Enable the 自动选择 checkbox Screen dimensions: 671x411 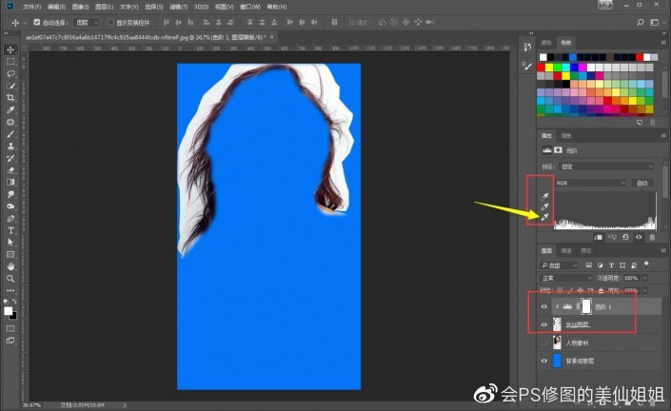coord(37,21)
